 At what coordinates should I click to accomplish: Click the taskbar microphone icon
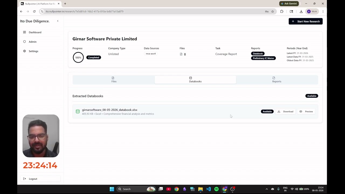pos(278,189)
